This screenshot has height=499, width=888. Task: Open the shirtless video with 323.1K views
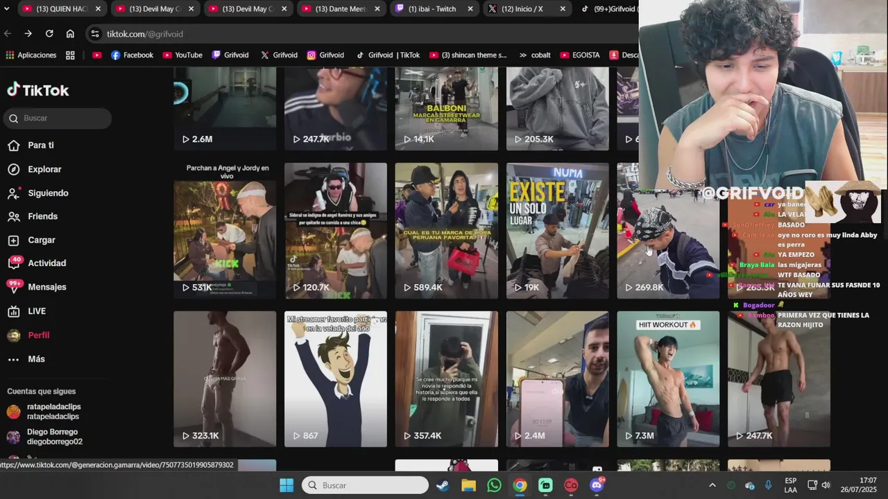(225, 379)
